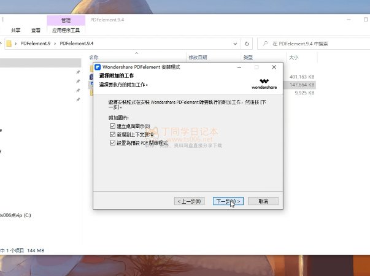Expand the address bar history dropdown
This screenshot has height=276, width=370.
(x=235, y=44)
